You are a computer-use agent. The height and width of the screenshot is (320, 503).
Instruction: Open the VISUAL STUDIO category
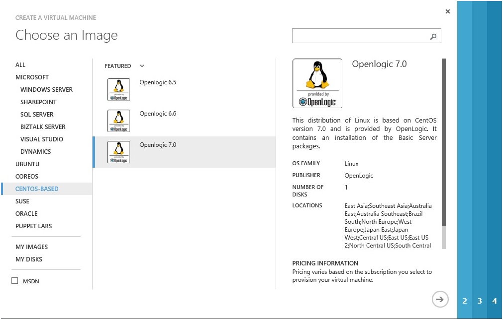42,139
